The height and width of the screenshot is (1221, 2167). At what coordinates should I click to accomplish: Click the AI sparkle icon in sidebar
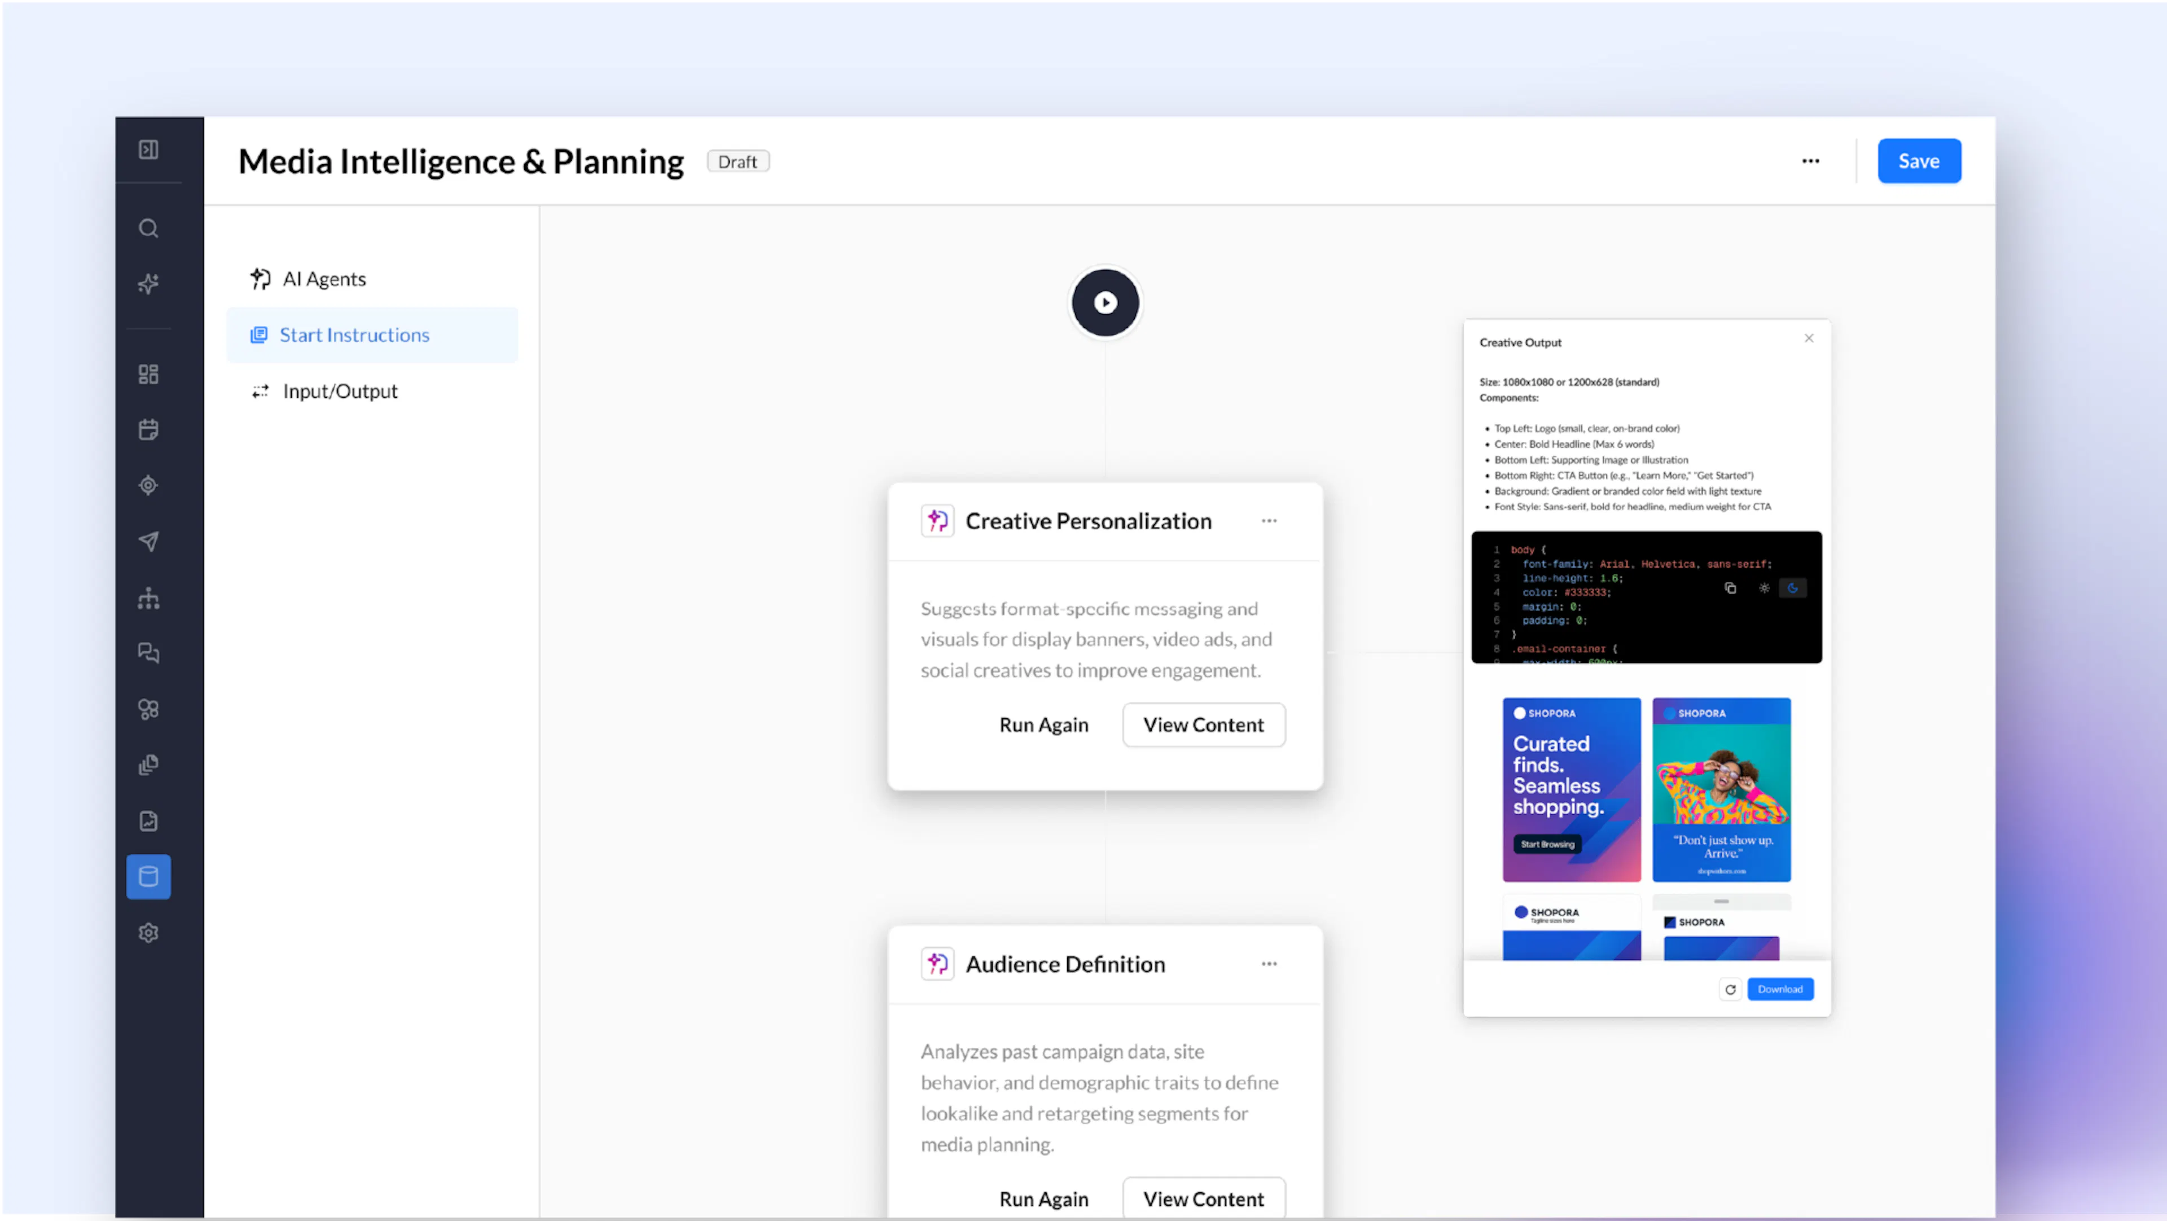click(x=148, y=284)
